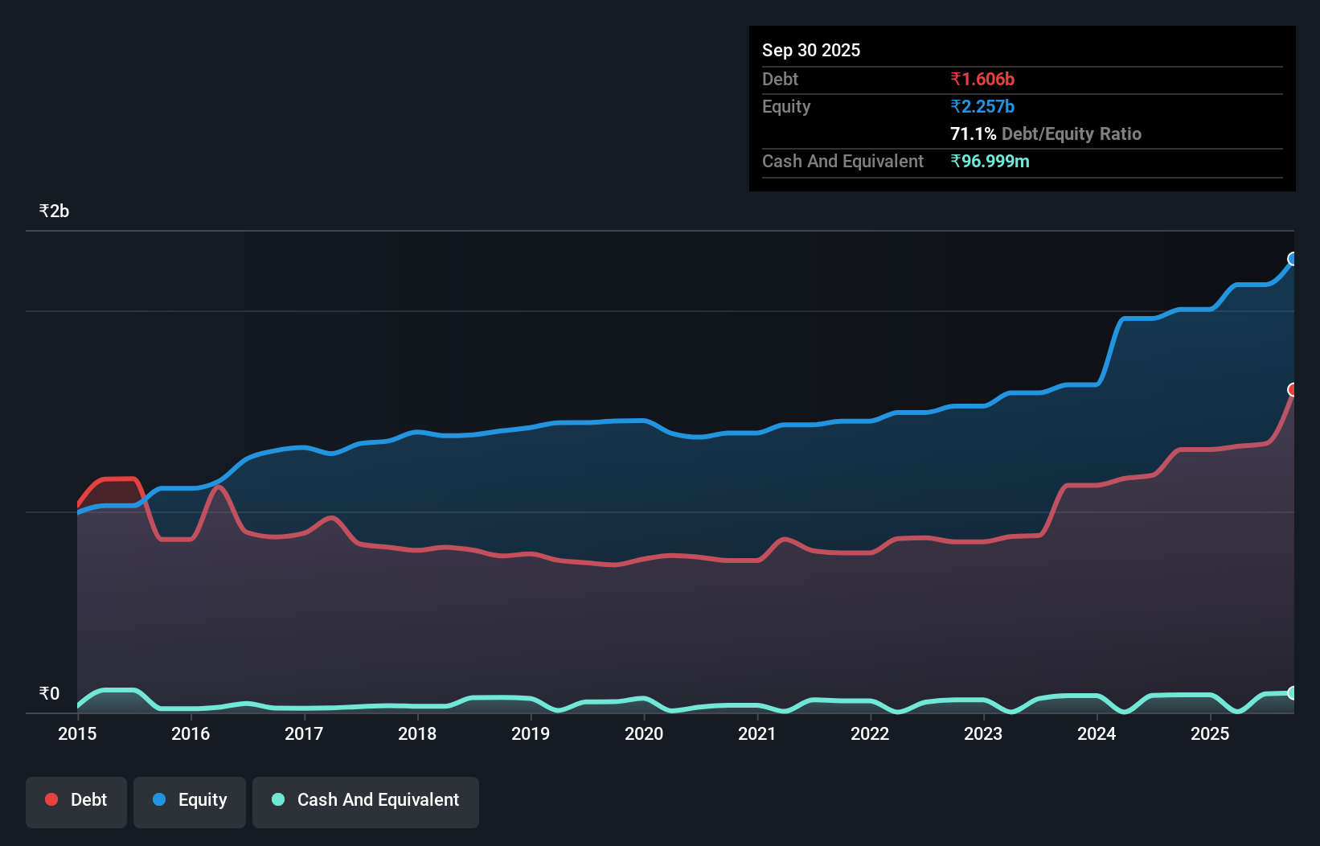Toggle the Cash And Equivalent series visibility
The width and height of the screenshot is (1320, 846).
365,799
